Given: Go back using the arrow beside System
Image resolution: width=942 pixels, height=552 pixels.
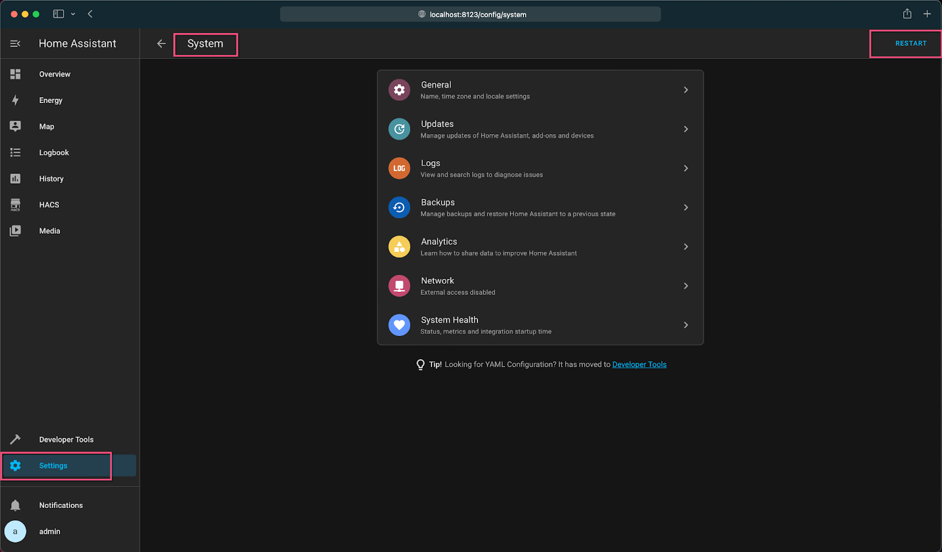Looking at the screenshot, I should click(161, 44).
